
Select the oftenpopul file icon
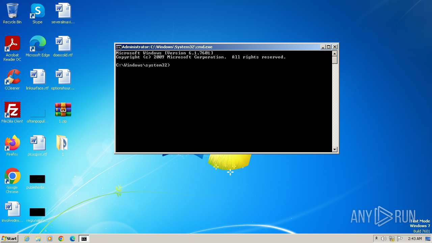click(x=37, y=113)
